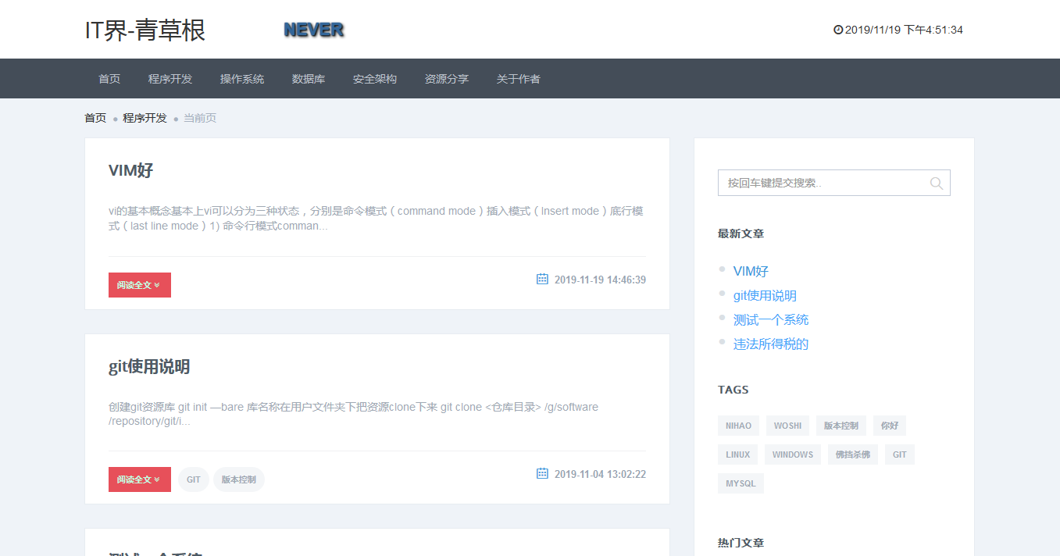
Task: Click the 最新文章 sidebar heading
Action: point(741,233)
